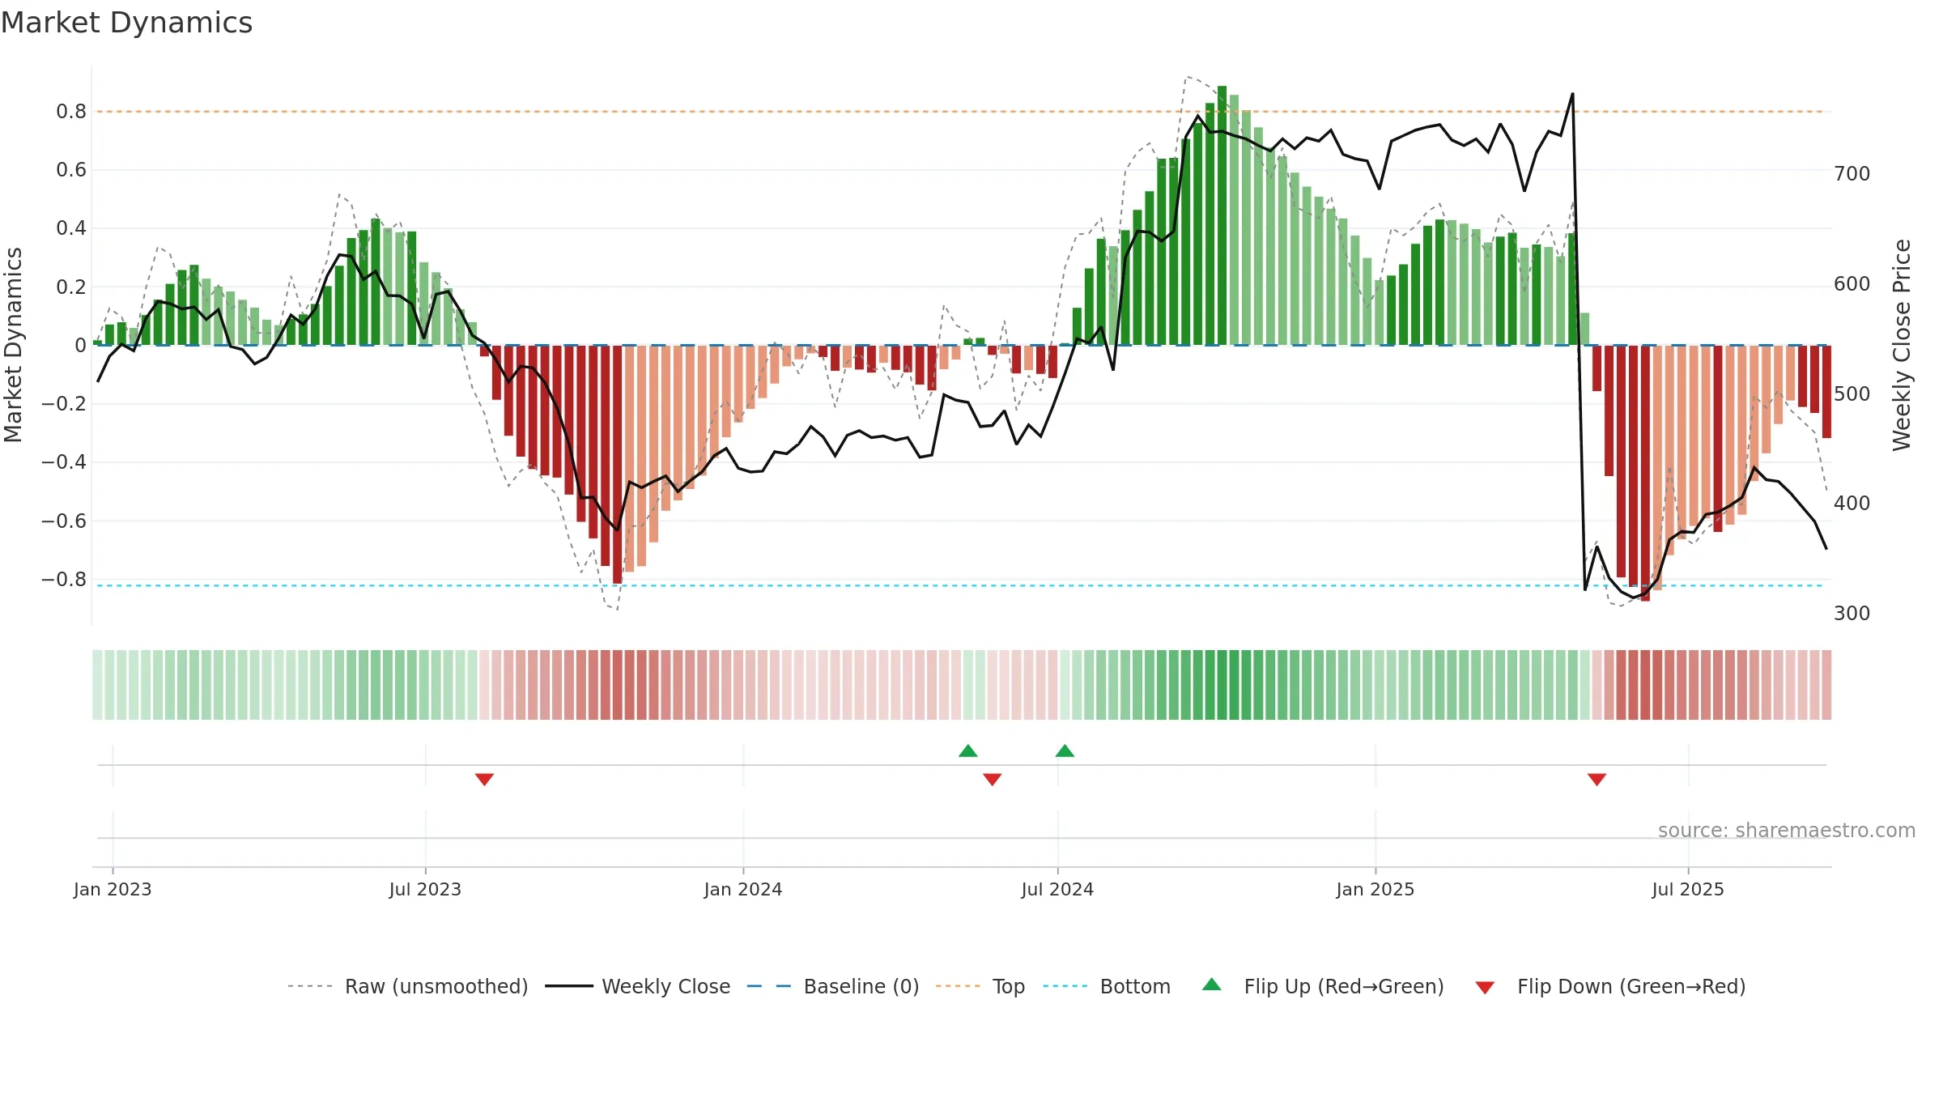Click the 0.6 left axis tick label

point(71,170)
